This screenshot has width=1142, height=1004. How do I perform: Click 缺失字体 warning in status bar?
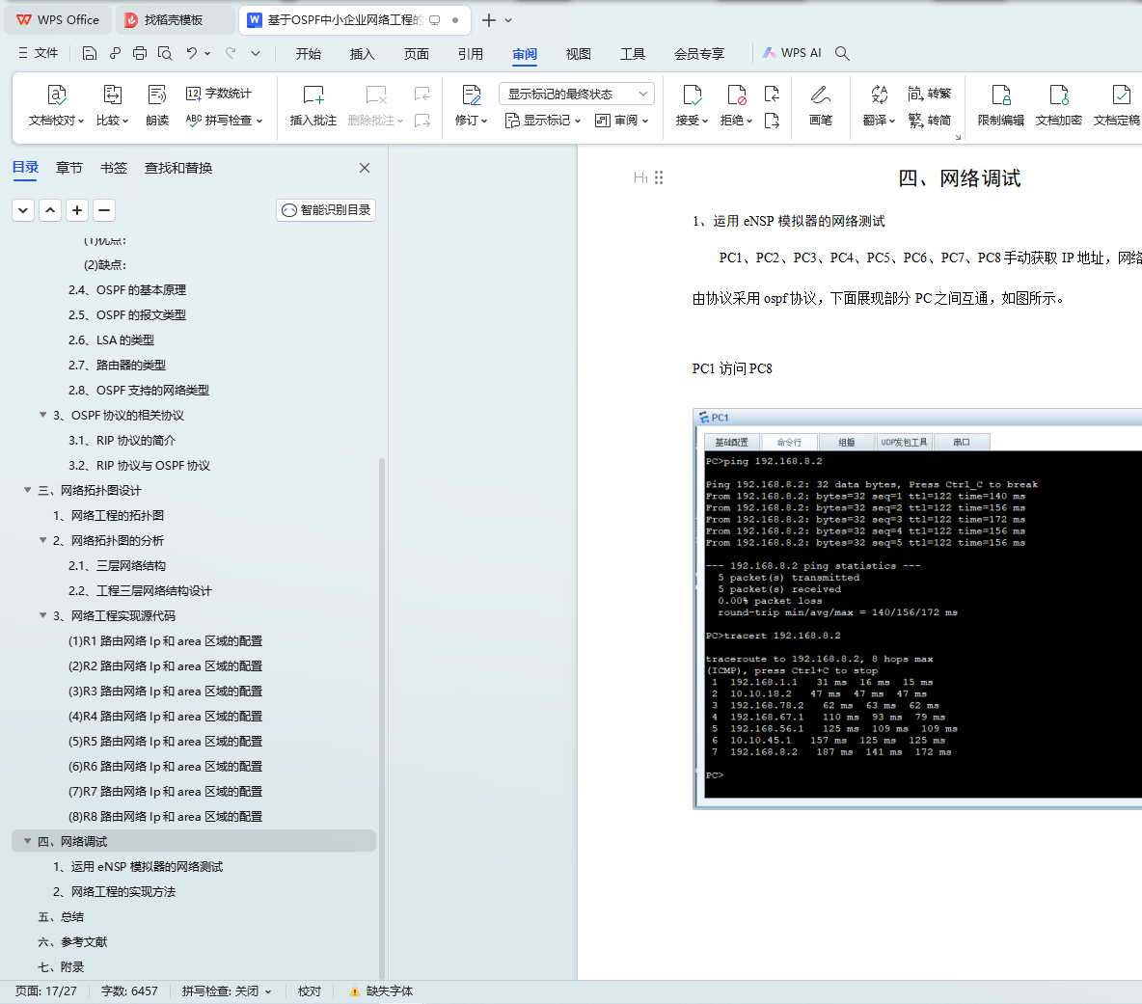pyautogui.click(x=382, y=990)
